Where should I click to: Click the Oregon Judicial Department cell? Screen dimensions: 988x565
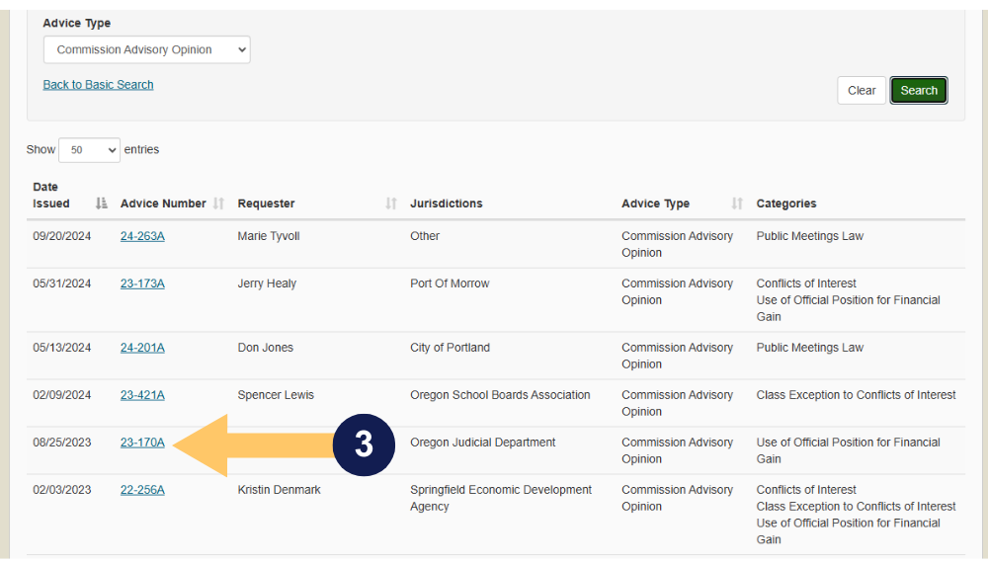pos(483,443)
